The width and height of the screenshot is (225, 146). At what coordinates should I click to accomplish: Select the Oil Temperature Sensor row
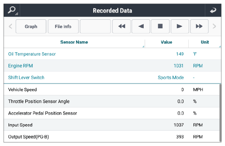click(x=112, y=54)
